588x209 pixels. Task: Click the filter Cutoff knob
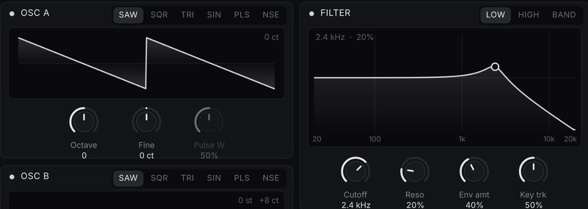tap(356, 171)
